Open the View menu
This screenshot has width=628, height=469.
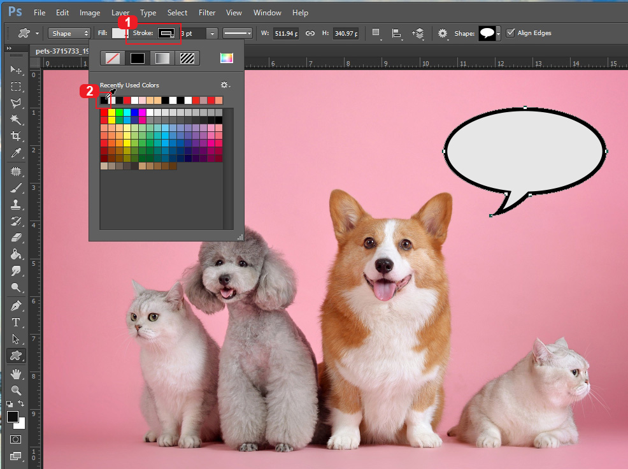tap(234, 13)
